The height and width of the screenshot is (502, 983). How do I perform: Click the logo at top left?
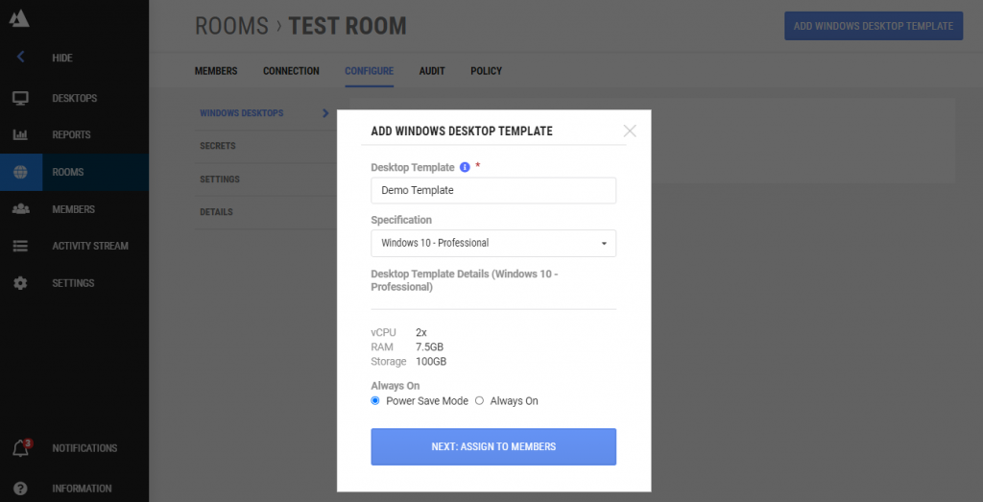(x=18, y=18)
